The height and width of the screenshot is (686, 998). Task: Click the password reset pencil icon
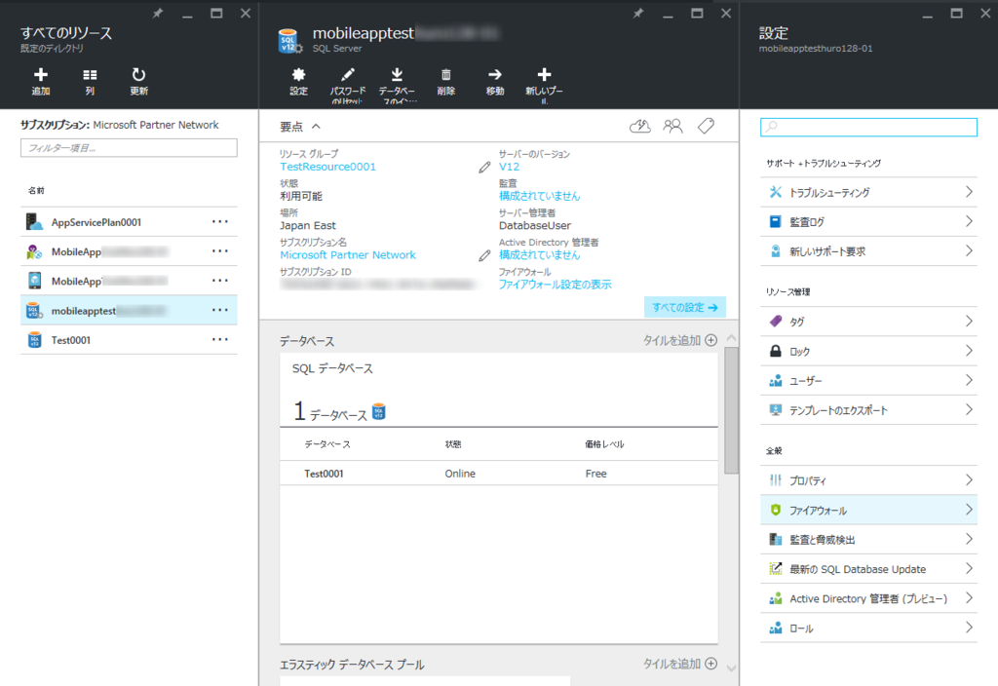[x=348, y=75]
